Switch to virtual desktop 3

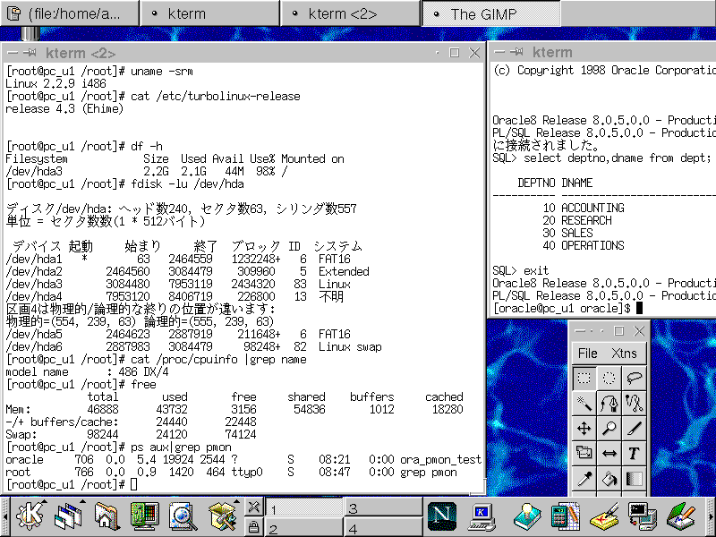tap(384, 507)
